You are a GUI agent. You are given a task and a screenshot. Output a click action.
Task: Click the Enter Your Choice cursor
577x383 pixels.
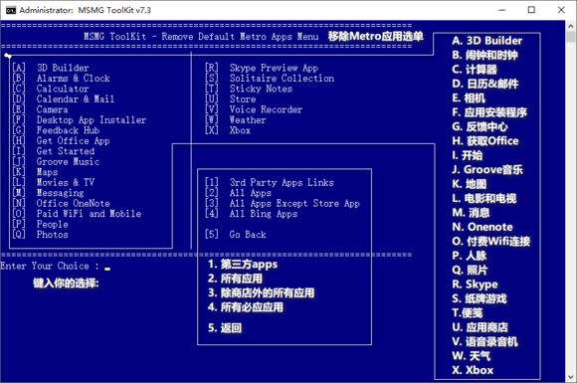pos(107,270)
